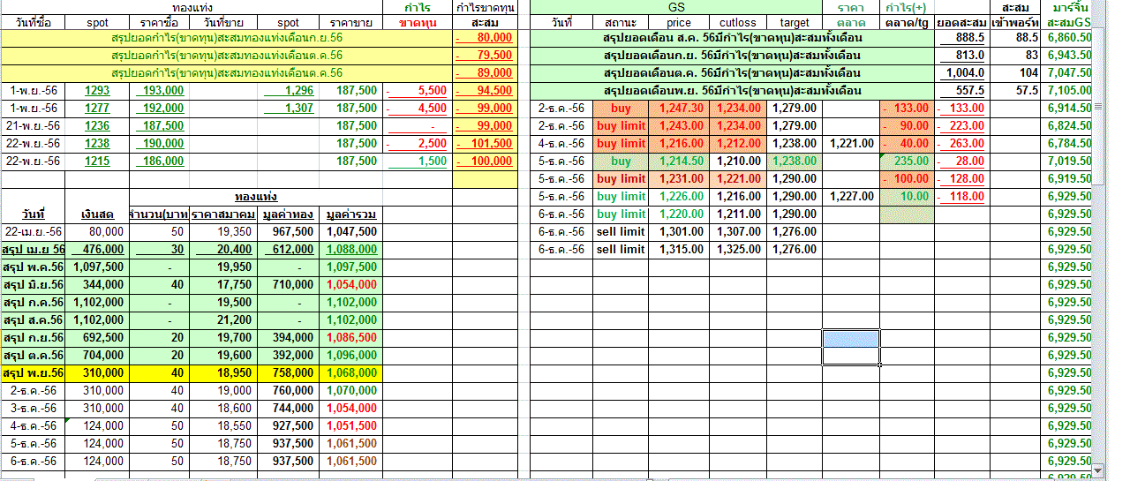The height and width of the screenshot is (481, 1130).
Task: Click gold value 744,000
Action: (x=290, y=409)
